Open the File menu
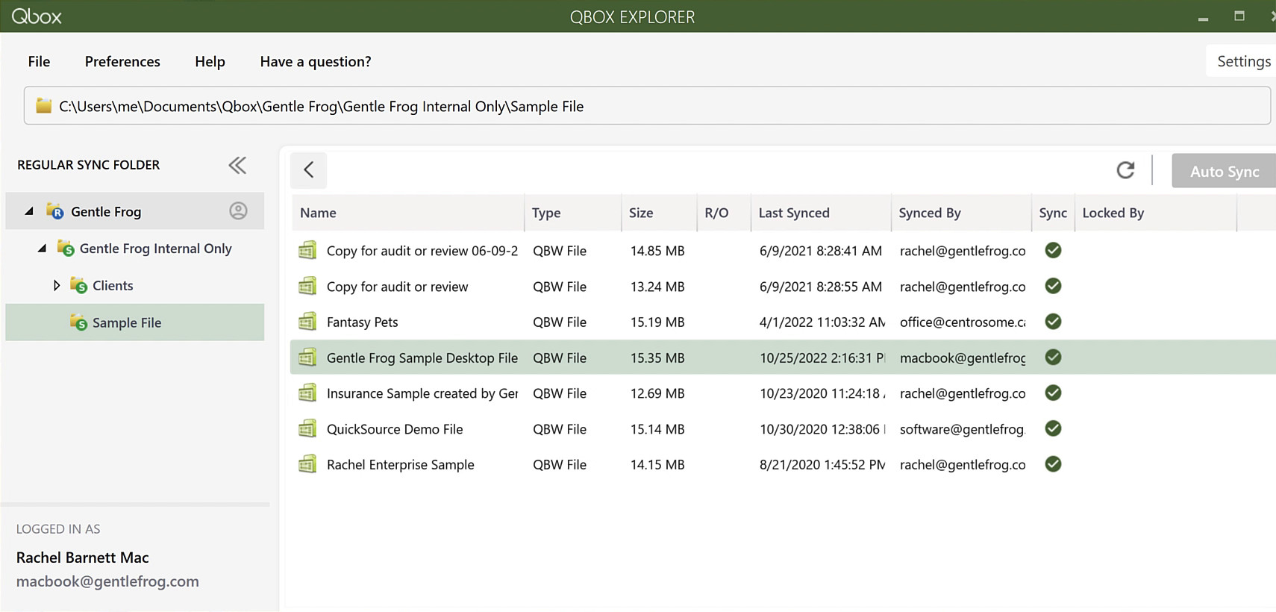 [x=39, y=61]
